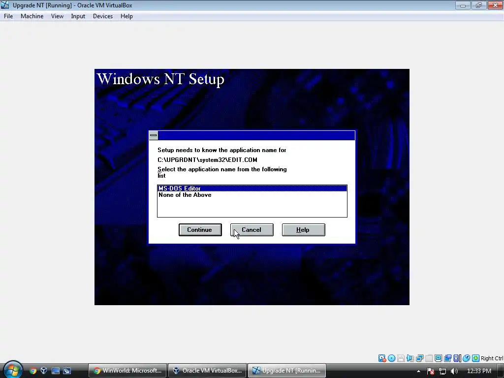This screenshot has height=378, width=504.
Task: Click Switch Between Windows quick launch icon
Action: 67,371
